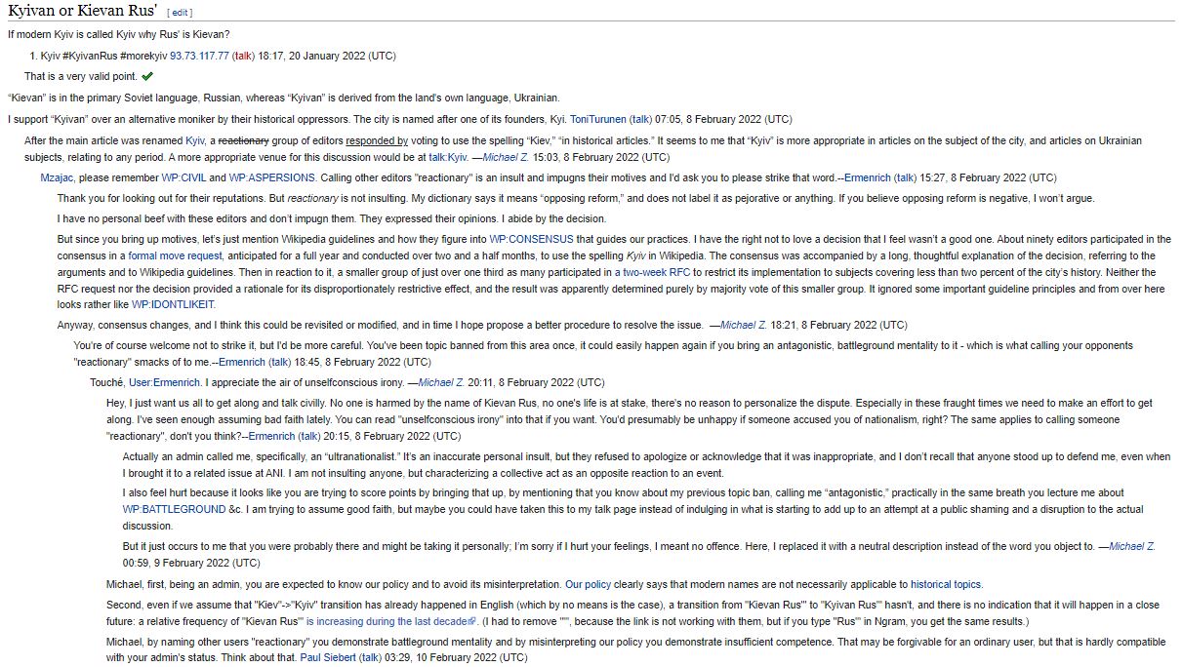Open the 93.73.117.77 IP user link
The width and height of the screenshot is (1182, 667).
(199, 56)
